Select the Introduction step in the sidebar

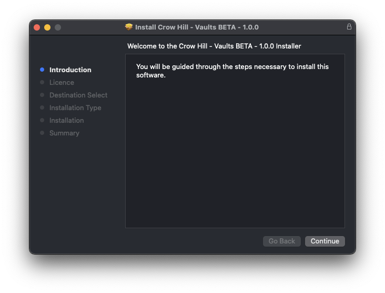[x=70, y=70]
